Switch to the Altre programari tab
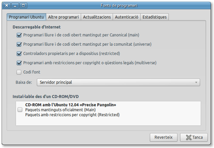Image resolution: width=214 pixels, height=148 pixels. coord(63,17)
